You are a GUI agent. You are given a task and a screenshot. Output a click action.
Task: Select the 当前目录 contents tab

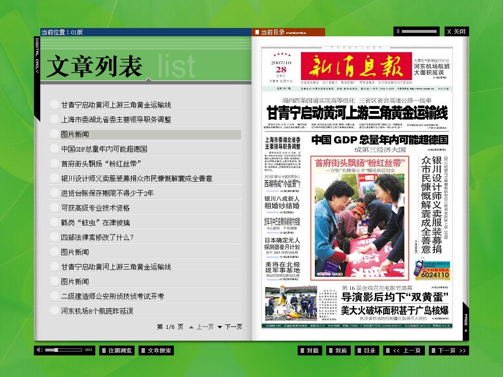[288, 32]
